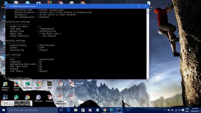The height and width of the screenshot is (113, 201).
Task: Open the dark square icon left of the HTML PDF
Action: tap(50, 85)
